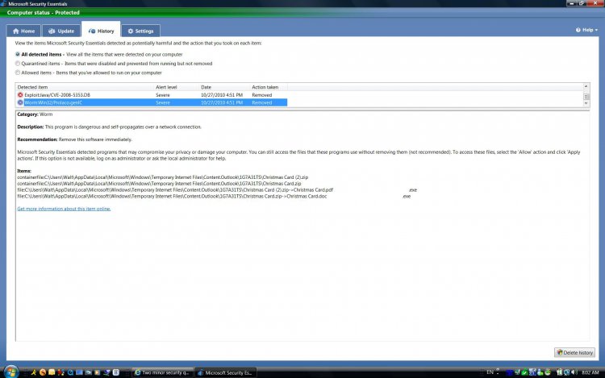Click the file path ending in Christmas Card.doc .exe
Image resolution: width=605 pixels, height=378 pixels.
coord(214,196)
